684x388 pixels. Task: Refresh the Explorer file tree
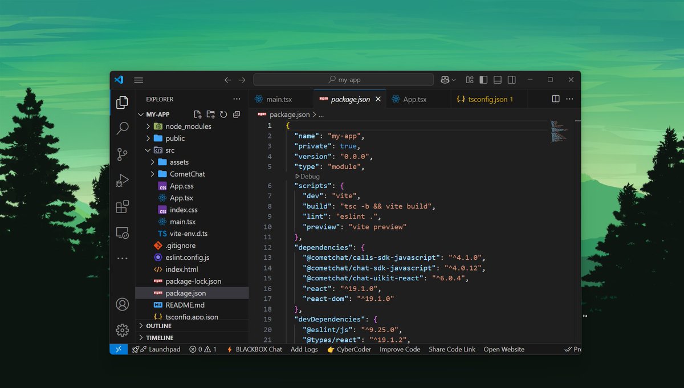(223, 115)
